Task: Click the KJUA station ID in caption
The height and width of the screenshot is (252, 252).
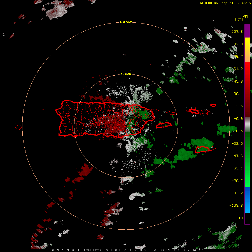Action: coord(159,250)
